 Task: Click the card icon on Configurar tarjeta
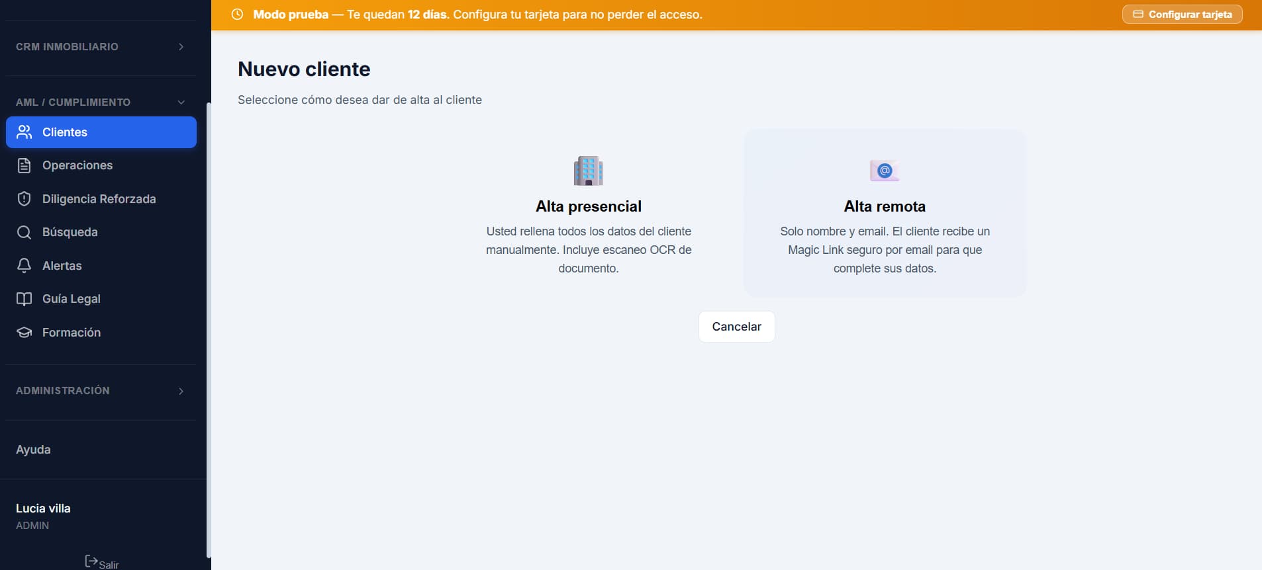(x=1138, y=15)
